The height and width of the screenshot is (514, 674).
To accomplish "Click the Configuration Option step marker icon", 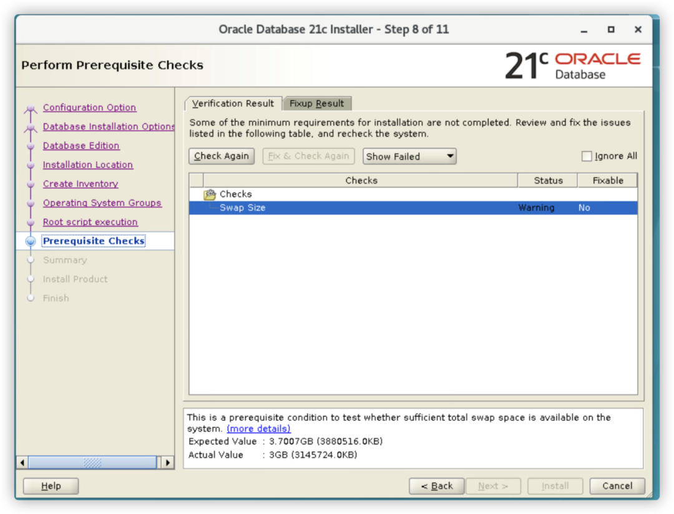I will (31, 108).
